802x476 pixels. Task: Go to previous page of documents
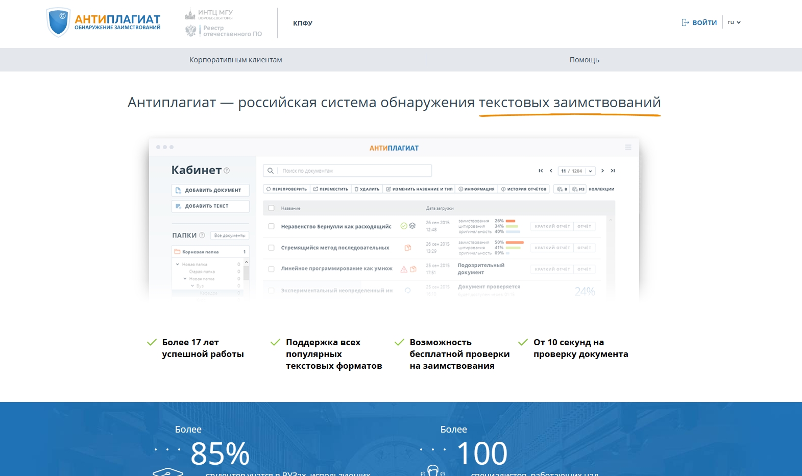pos(551,171)
